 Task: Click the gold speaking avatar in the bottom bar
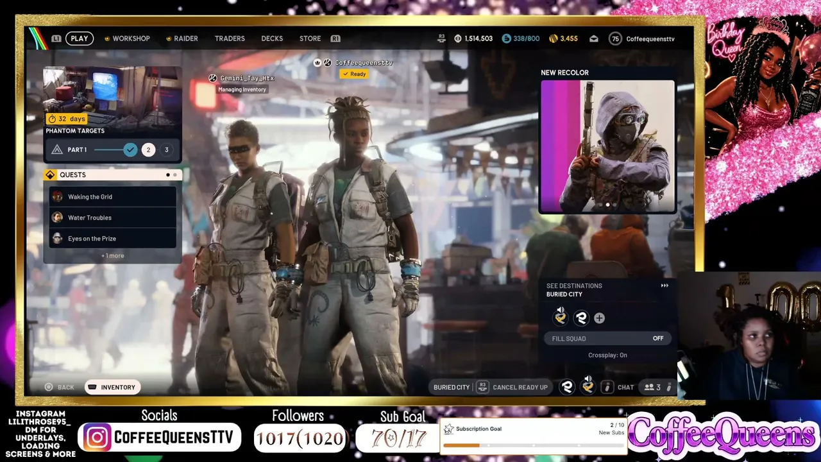point(588,386)
